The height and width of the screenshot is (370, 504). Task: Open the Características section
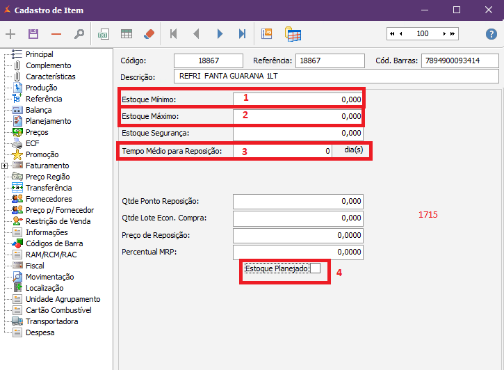51,77
